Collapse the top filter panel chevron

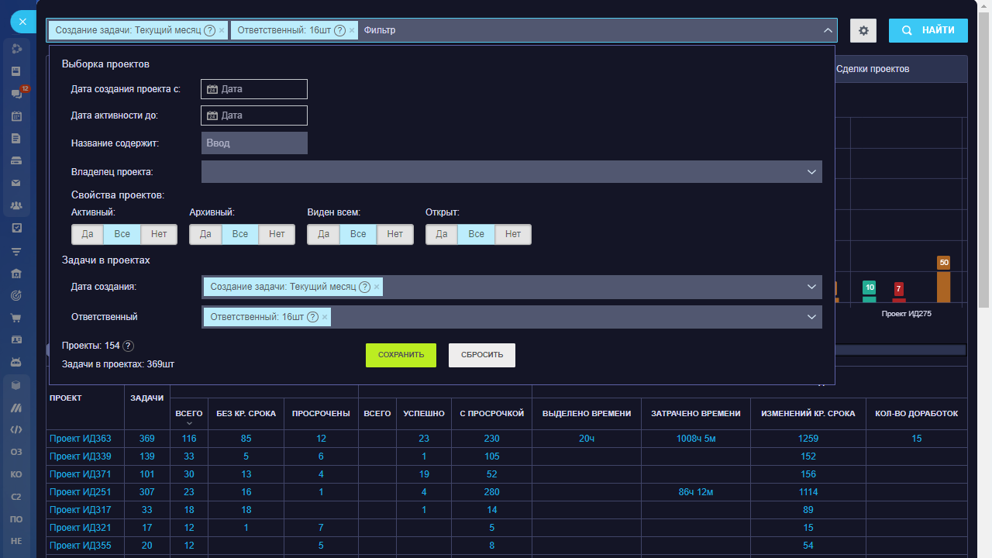[826, 31]
